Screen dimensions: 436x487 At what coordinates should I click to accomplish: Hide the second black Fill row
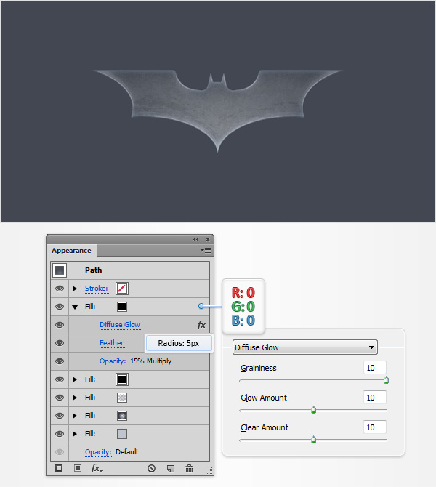pos(60,379)
